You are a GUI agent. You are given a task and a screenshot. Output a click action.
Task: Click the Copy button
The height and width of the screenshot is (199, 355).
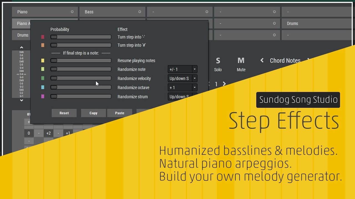[x=93, y=113]
